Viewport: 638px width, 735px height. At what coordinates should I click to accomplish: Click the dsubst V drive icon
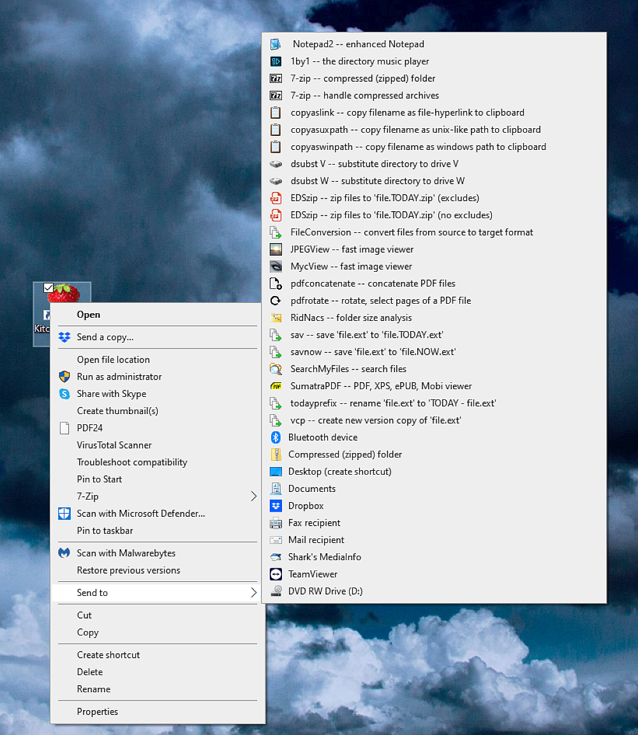pyautogui.click(x=276, y=164)
